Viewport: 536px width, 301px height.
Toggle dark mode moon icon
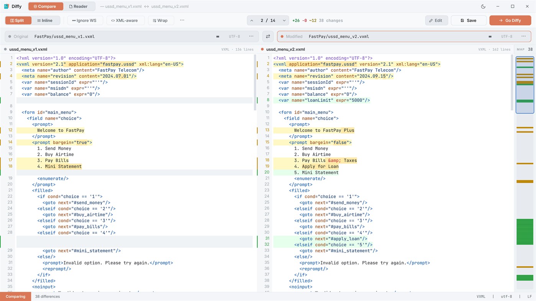(483, 7)
